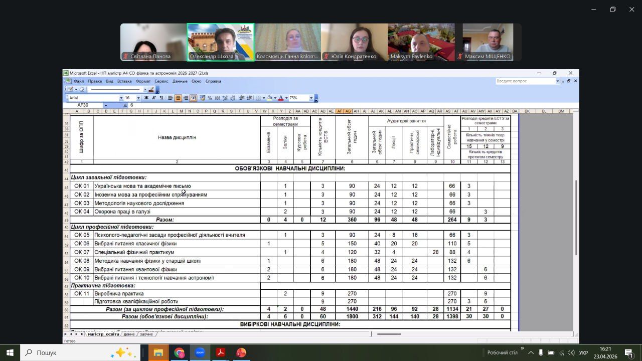Image resolution: width=642 pixels, height=361 pixels.
Task: Open the Формат menu
Action: click(143, 81)
